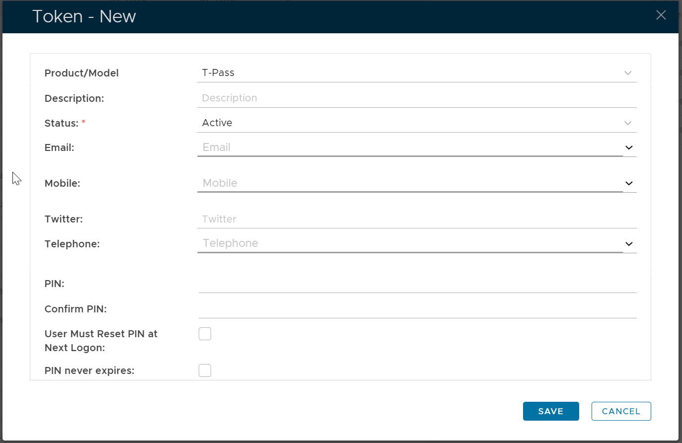Click the PIN entry field
682x443 pixels.
tap(417, 284)
